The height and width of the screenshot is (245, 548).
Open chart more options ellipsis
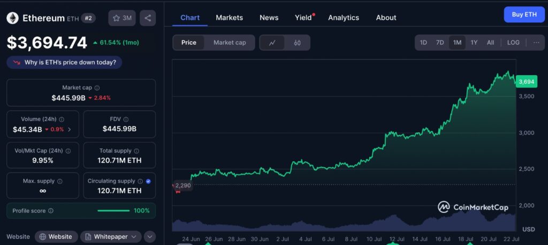pos(536,43)
